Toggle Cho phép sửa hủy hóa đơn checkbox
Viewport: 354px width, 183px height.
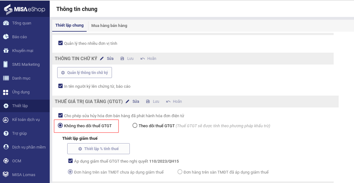[61, 116]
